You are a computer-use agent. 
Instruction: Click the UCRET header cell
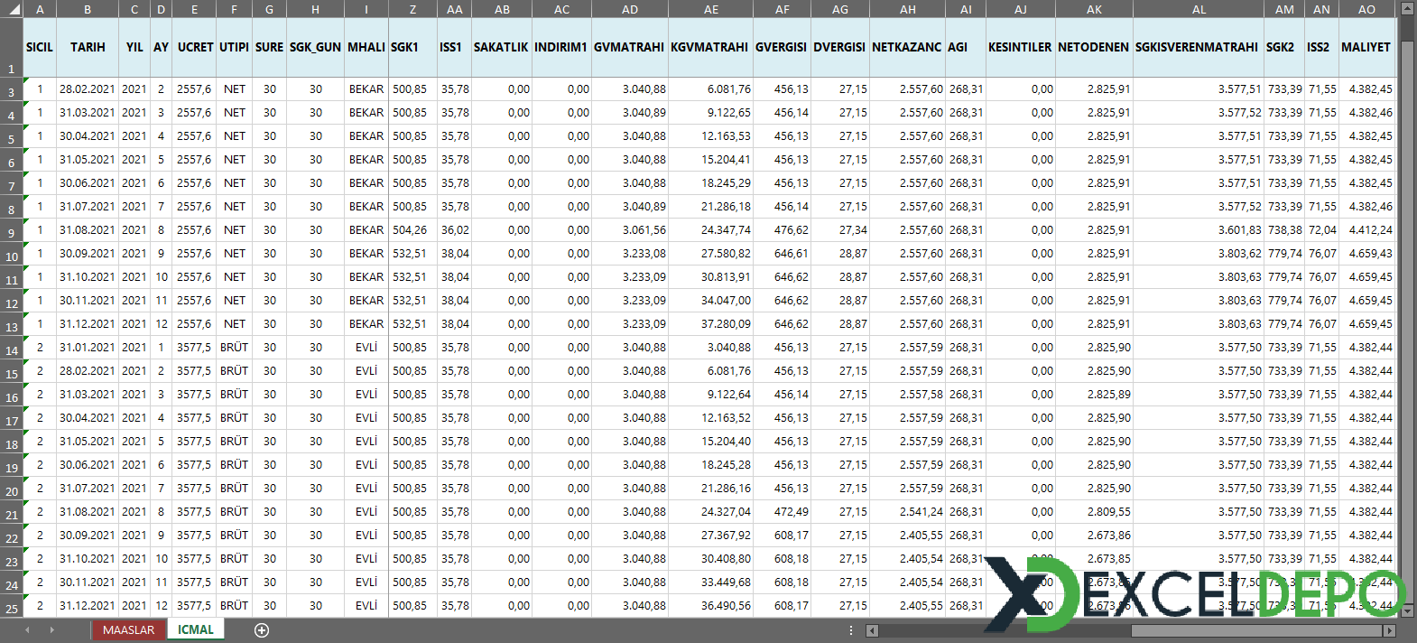pyautogui.click(x=195, y=47)
